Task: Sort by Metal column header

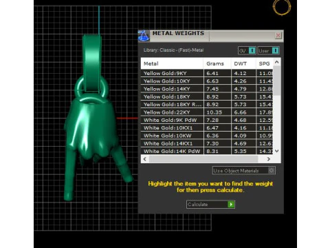Action: pos(172,63)
